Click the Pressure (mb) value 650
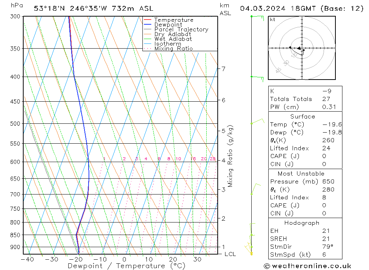 pos(328,182)
